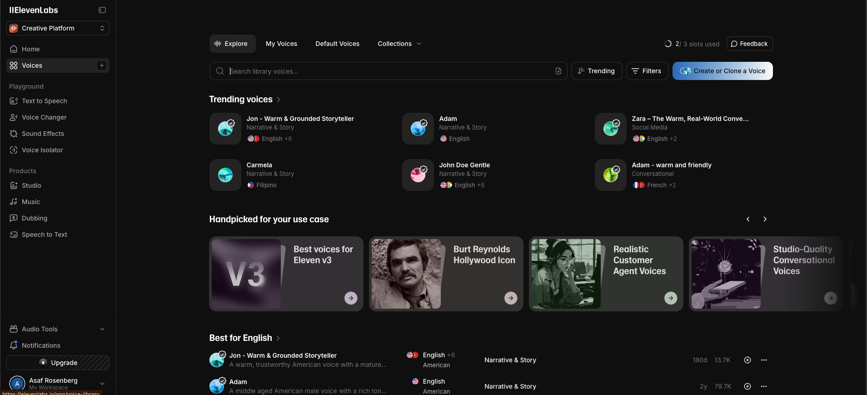Click the Upgrade button
Viewport: 867px width, 395px height.
[x=58, y=363]
